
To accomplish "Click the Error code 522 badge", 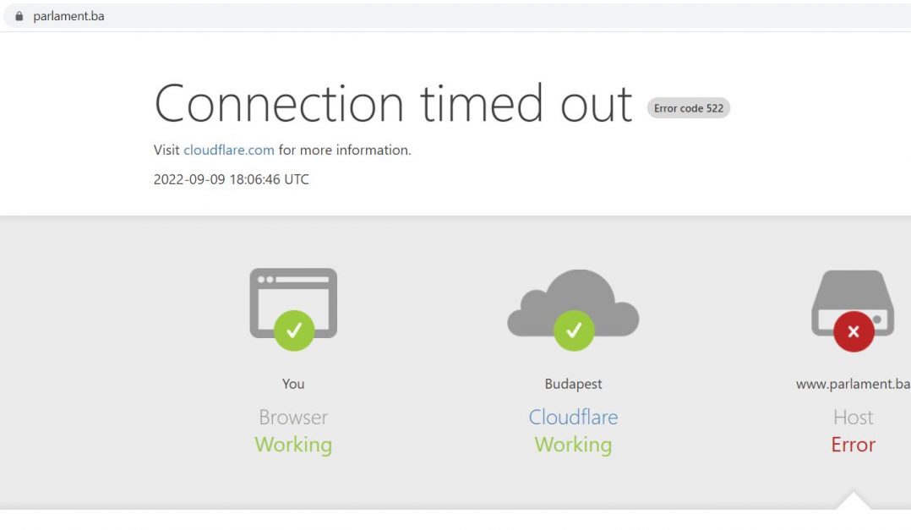I will click(x=689, y=108).
